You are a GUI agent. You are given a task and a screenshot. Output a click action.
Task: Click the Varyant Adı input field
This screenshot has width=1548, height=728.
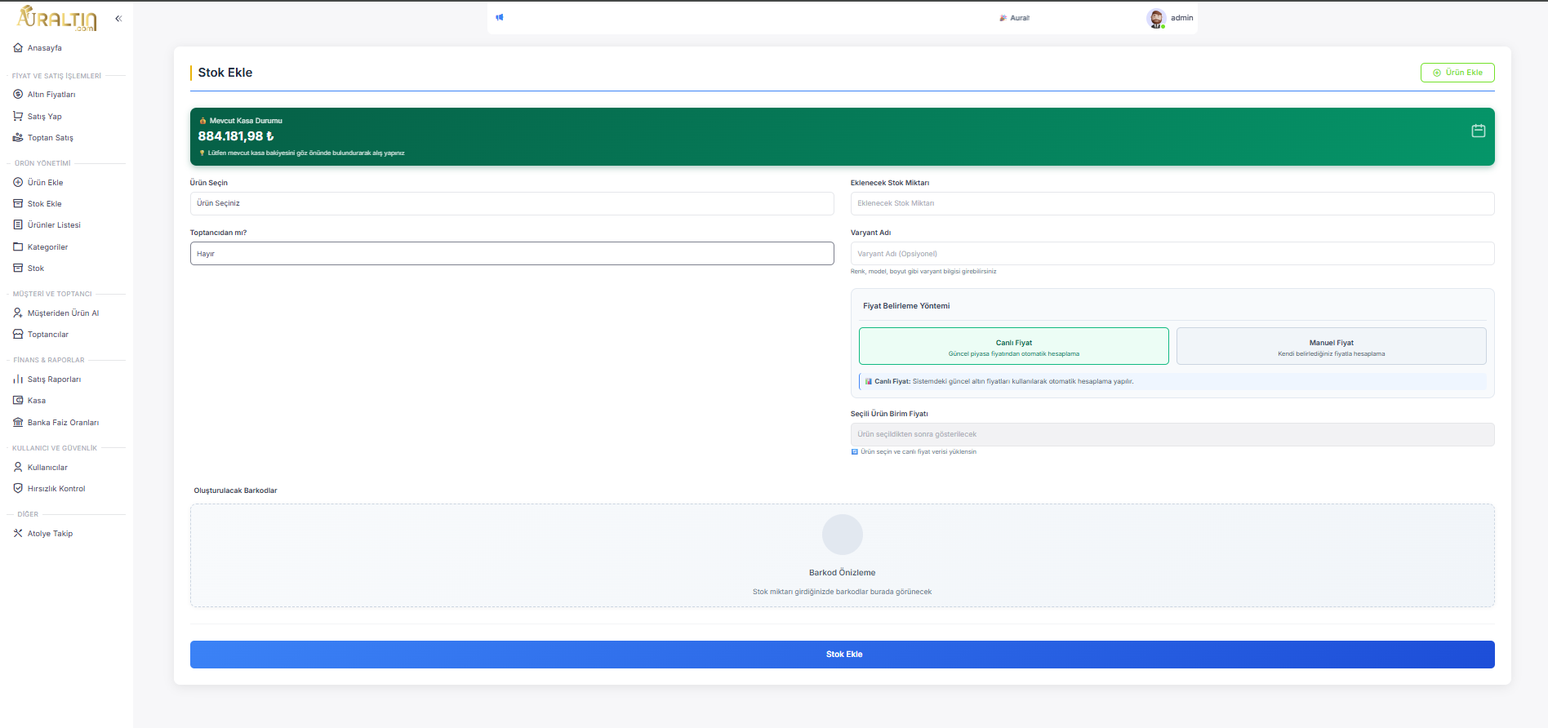pos(1172,254)
